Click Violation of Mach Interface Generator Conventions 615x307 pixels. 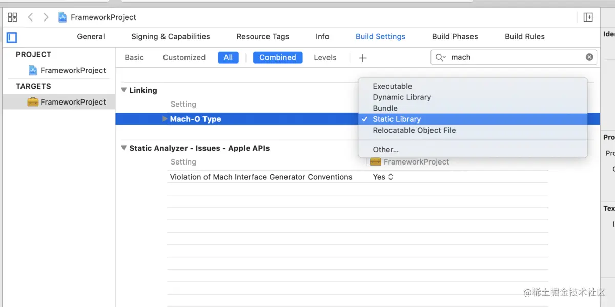pyautogui.click(x=261, y=177)
